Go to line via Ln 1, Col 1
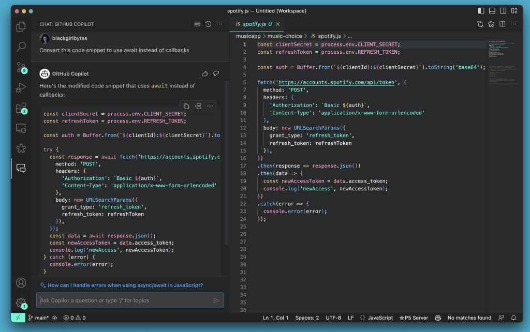530x332 pixels. pos(275,318)
